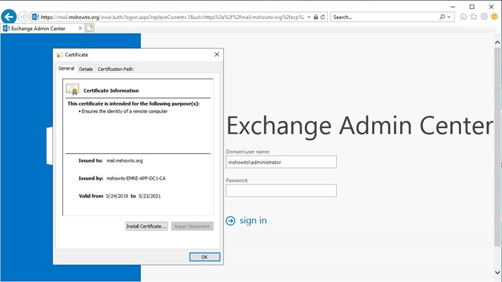Refresh the page with reload icon
This screenshot has height=282, width=502.
tap(323, 17)
